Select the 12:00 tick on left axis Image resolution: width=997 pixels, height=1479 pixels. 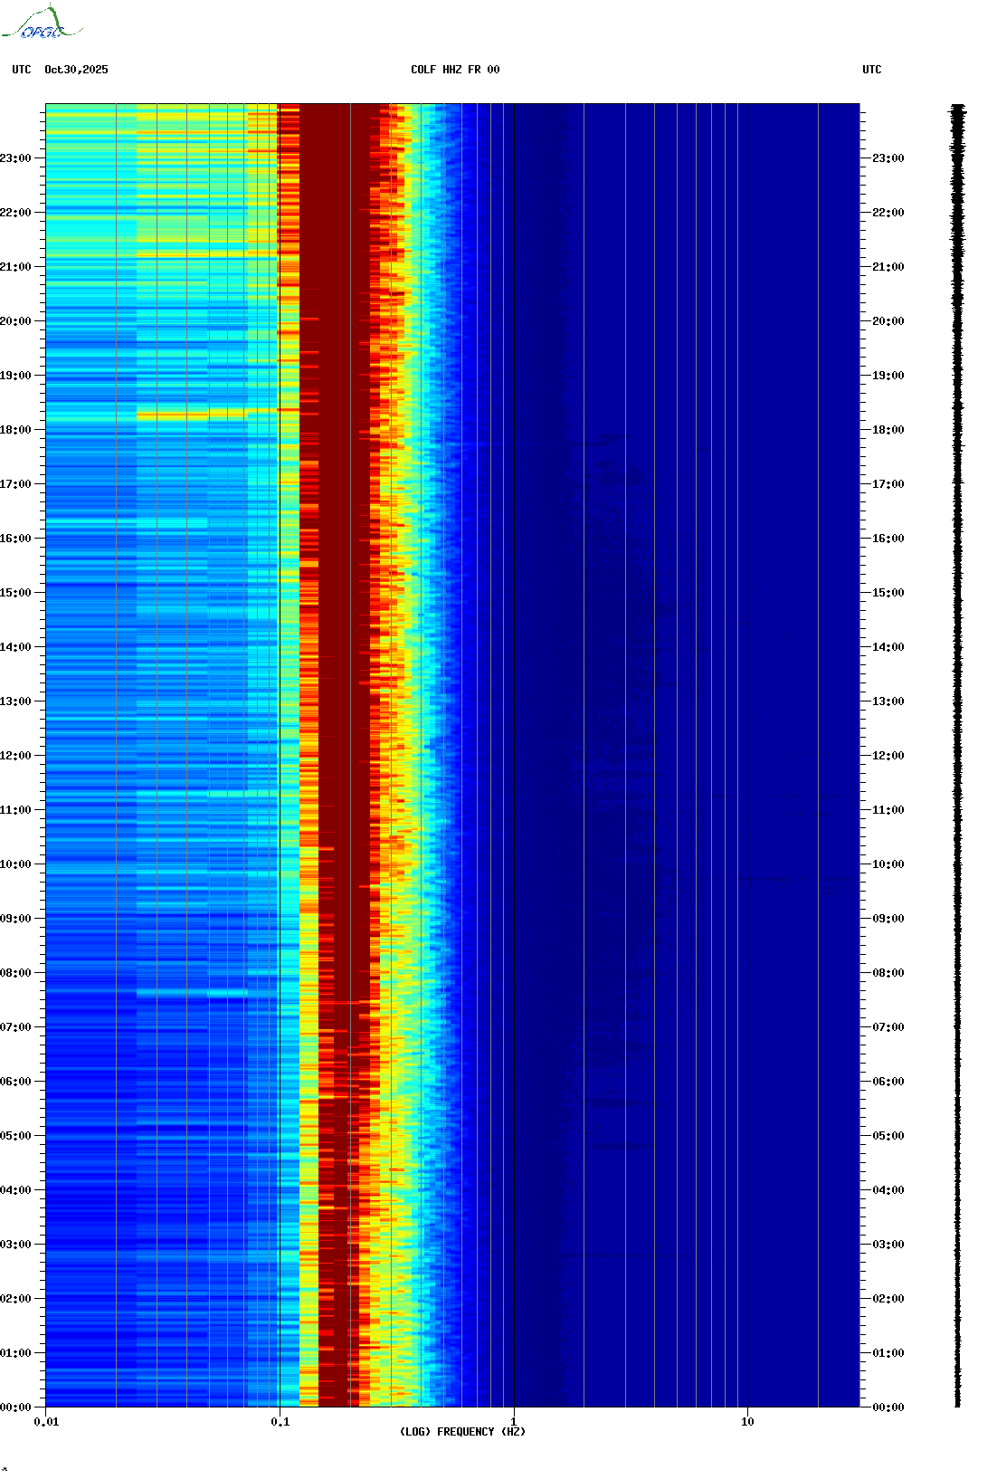coord(15,756)
